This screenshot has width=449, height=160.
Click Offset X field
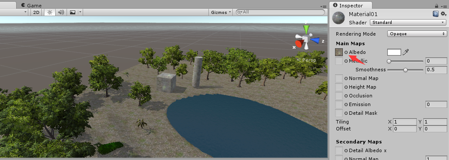tap(405, 129)
